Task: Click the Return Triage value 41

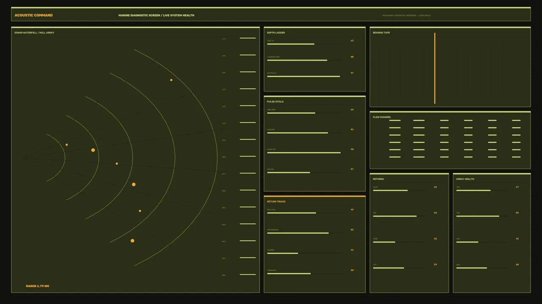Action: 352,250
